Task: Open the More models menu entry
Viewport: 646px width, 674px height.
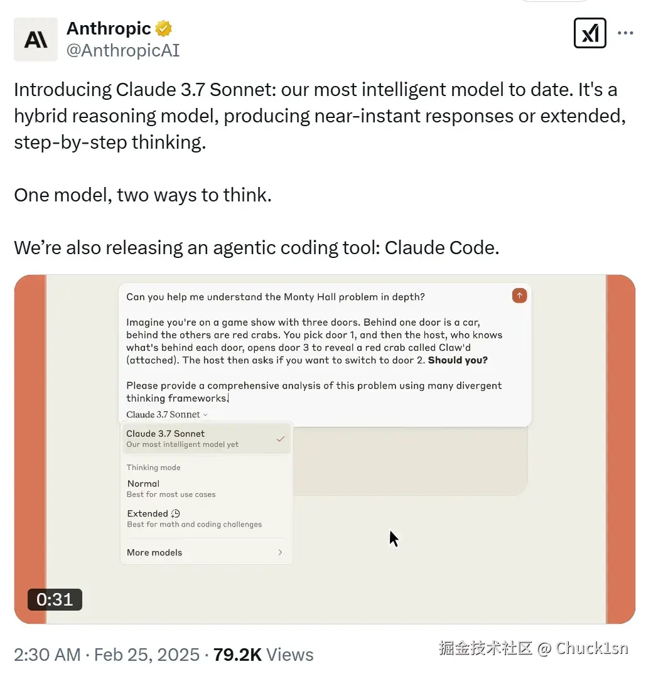Action: (207, 552)
